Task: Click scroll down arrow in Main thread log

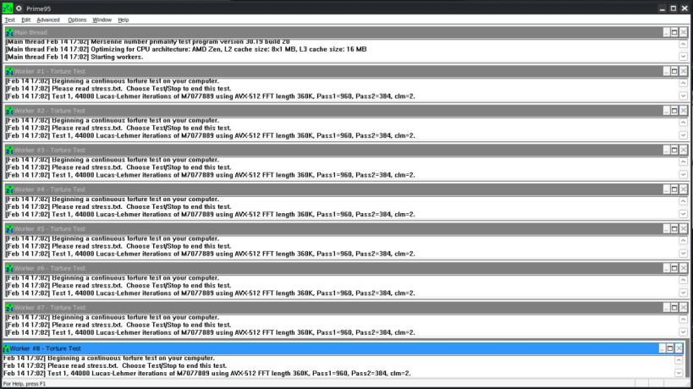Action: (x=684, y=57)
